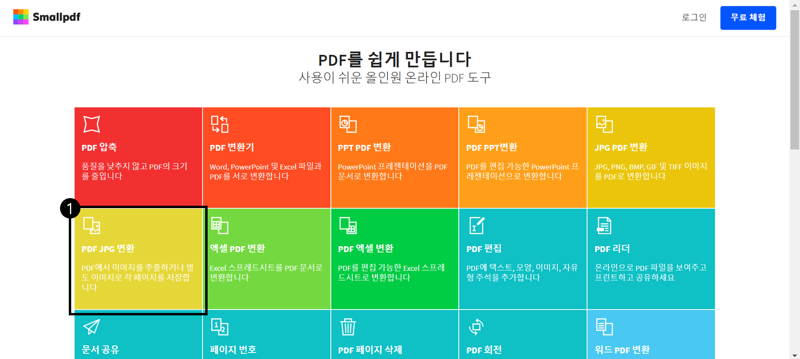Viewport: 800px width, 359px height.
Task: Click the Smallpdf colorful logo icon
Action: pyautogui.click(x=21, y=17)
